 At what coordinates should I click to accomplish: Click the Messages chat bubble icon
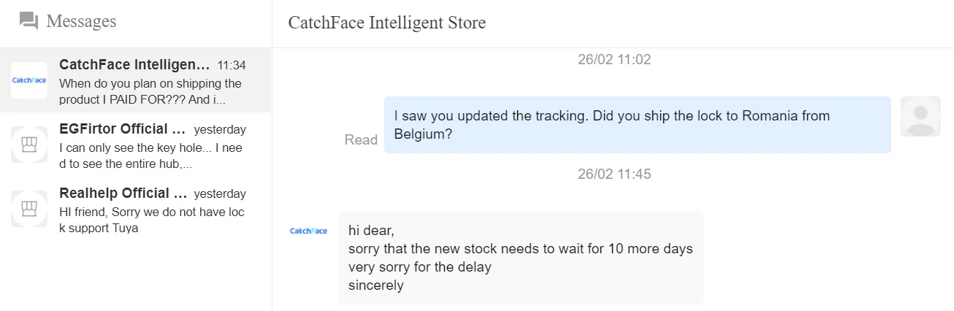(29, 21)
